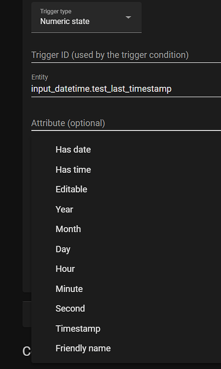Select Has date attribute option

126,150
